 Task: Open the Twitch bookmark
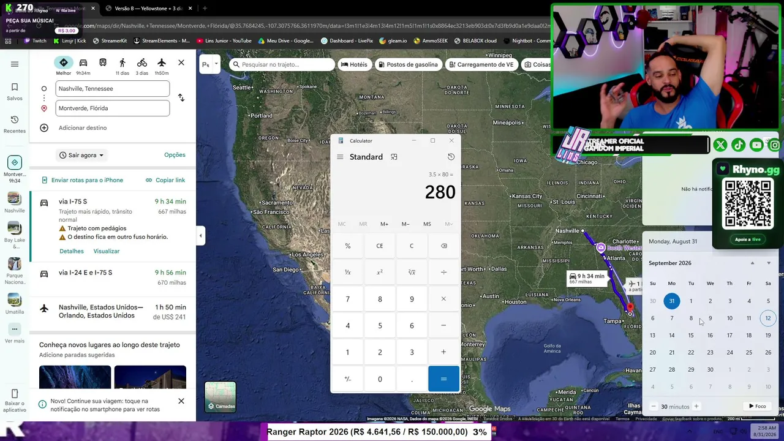point(35,40)
